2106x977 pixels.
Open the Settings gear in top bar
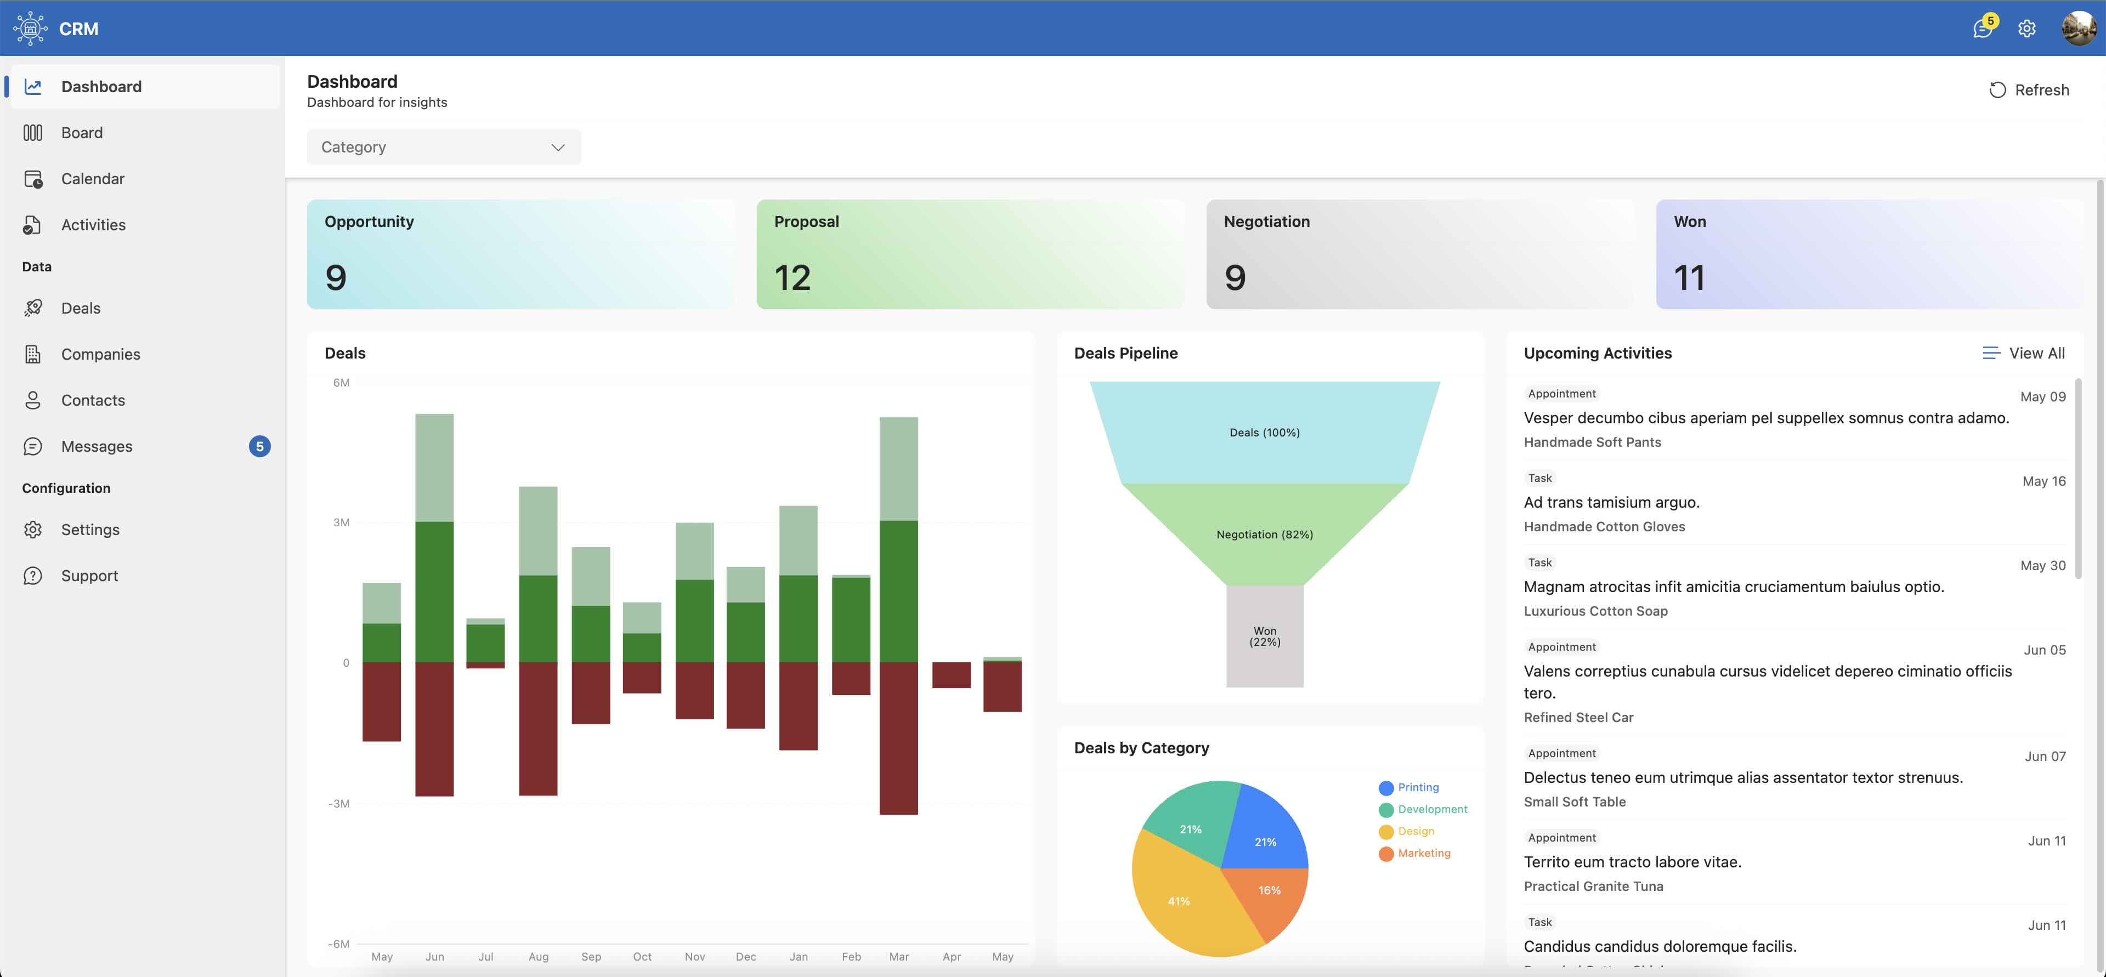pyautogui.click(x=2026, y=29)
